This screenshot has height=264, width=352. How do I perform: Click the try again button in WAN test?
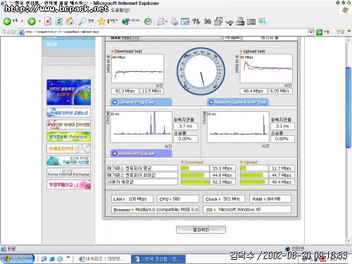(x=232, y=37)
